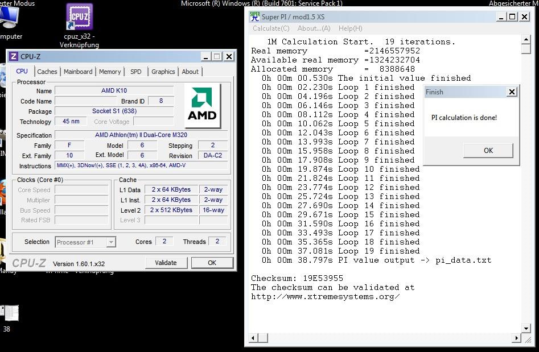
Task: Click the Brand ID value 8
Action: (161, 101)
